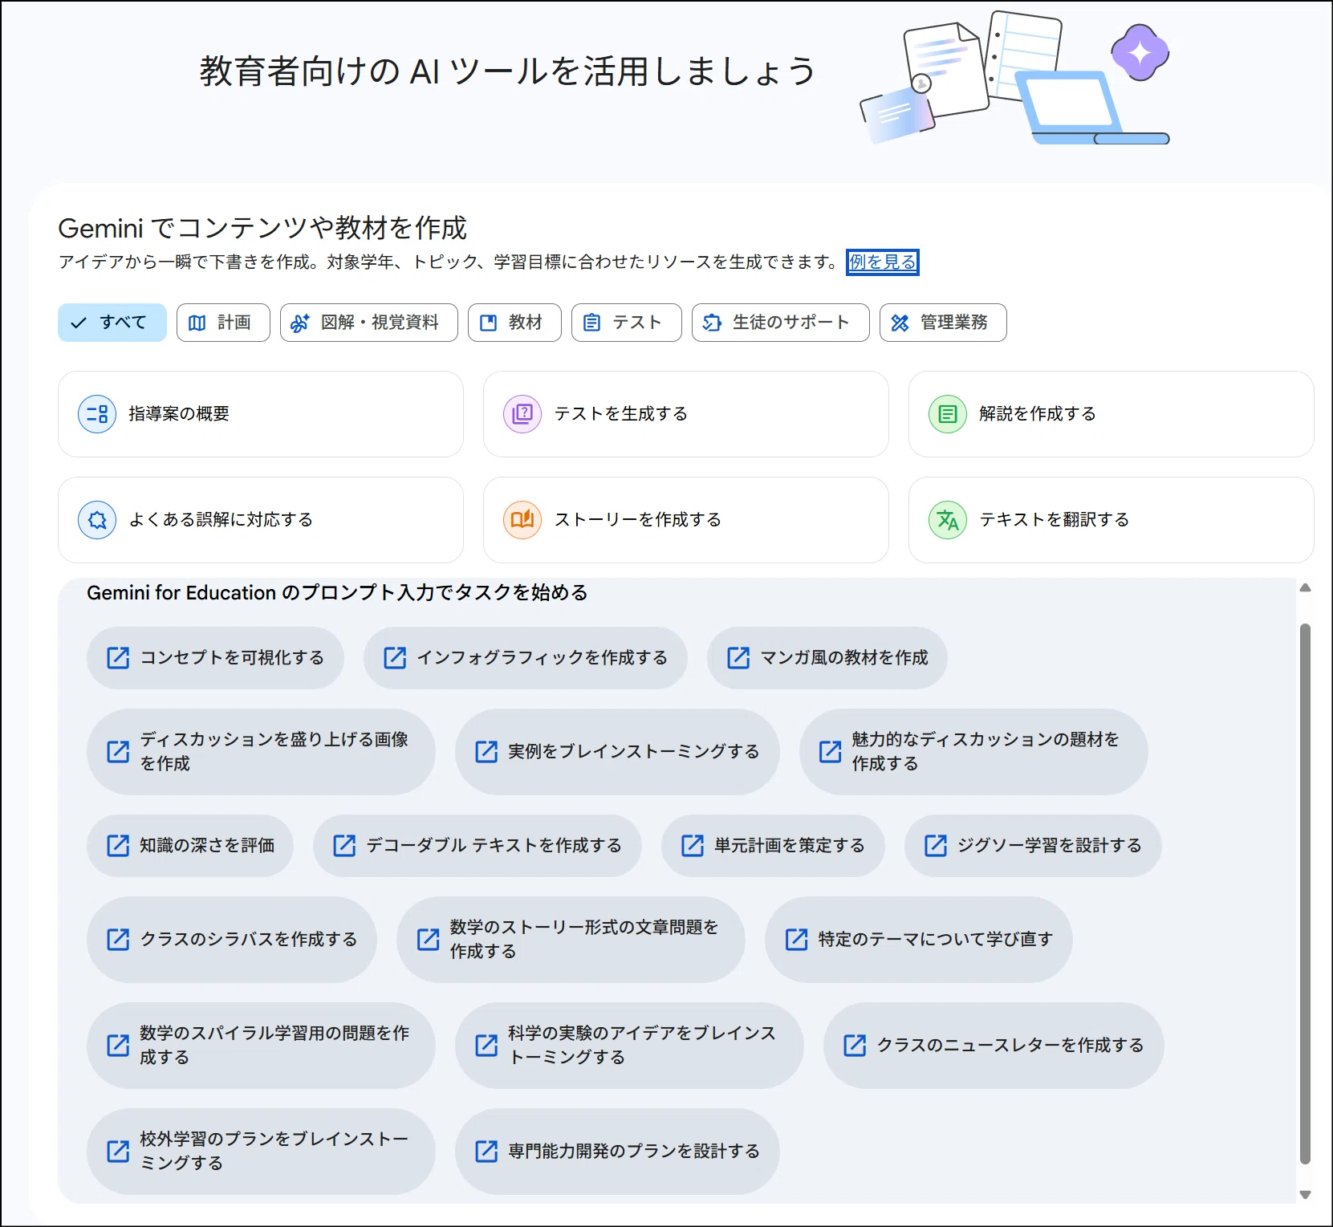The height and width of the screenshot is (1227, 1333).
Task: Select the すべて filter chip
Action: pos(112,323)
